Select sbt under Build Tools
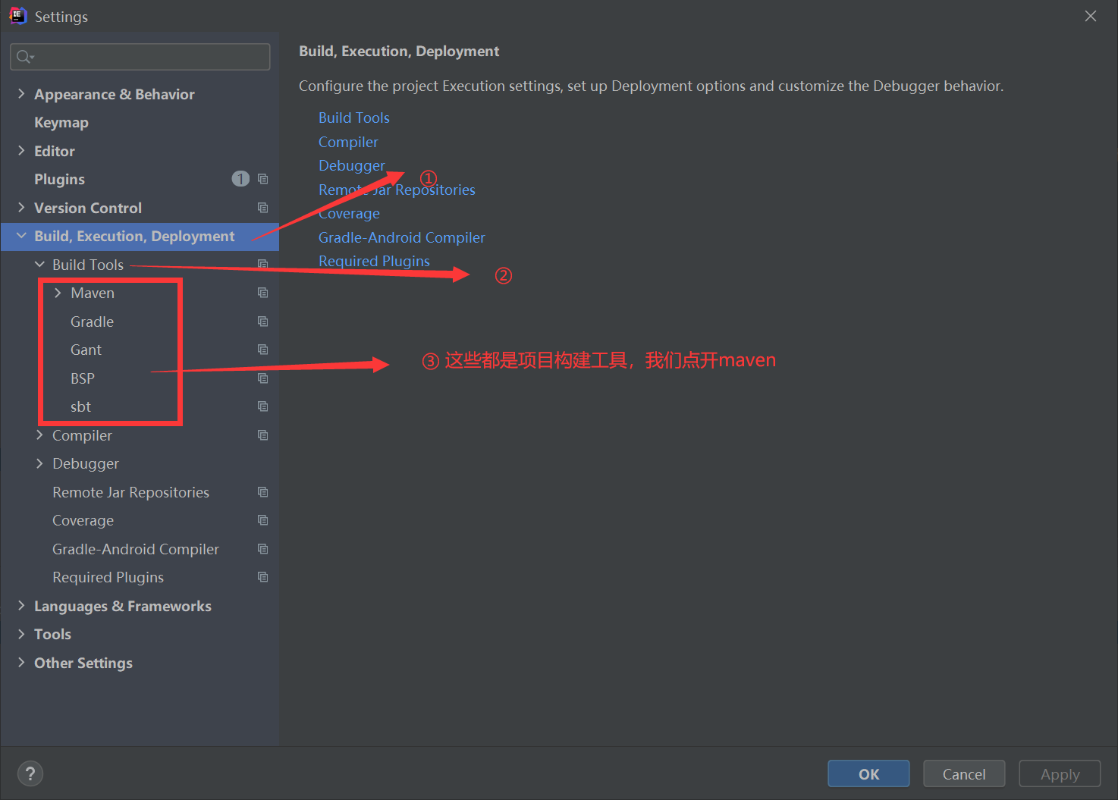 (80, 406)
